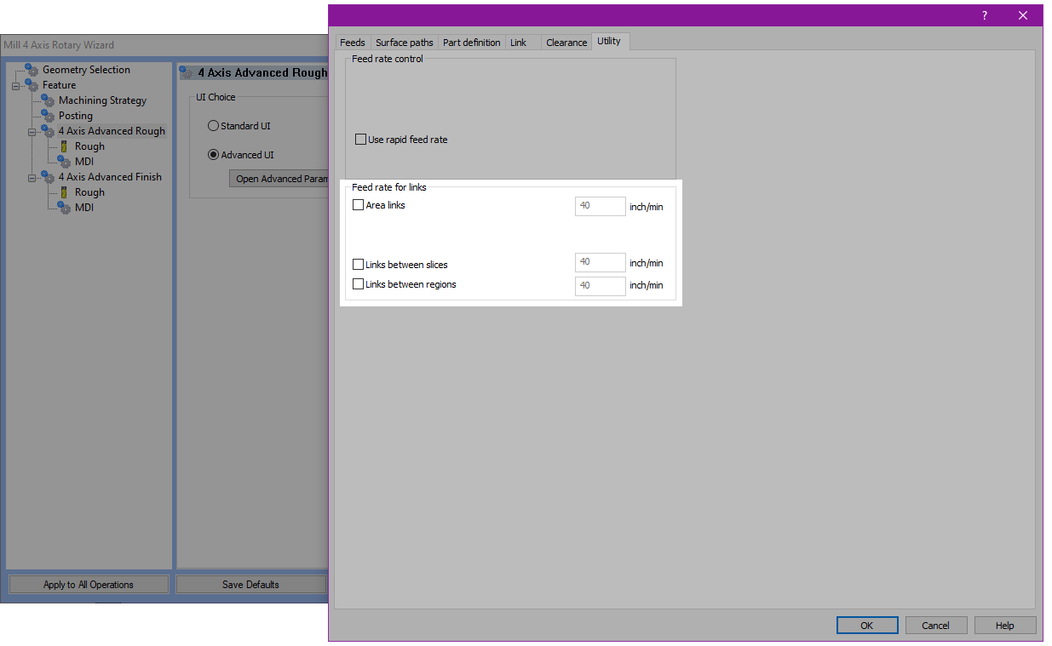
Task: Open the Clearance tab
Action: click(566, 43)
